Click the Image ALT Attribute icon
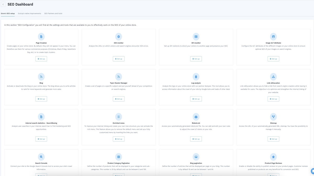Image resolution: width=314 pixels, height=176 pixels. (x=273, y=37)
